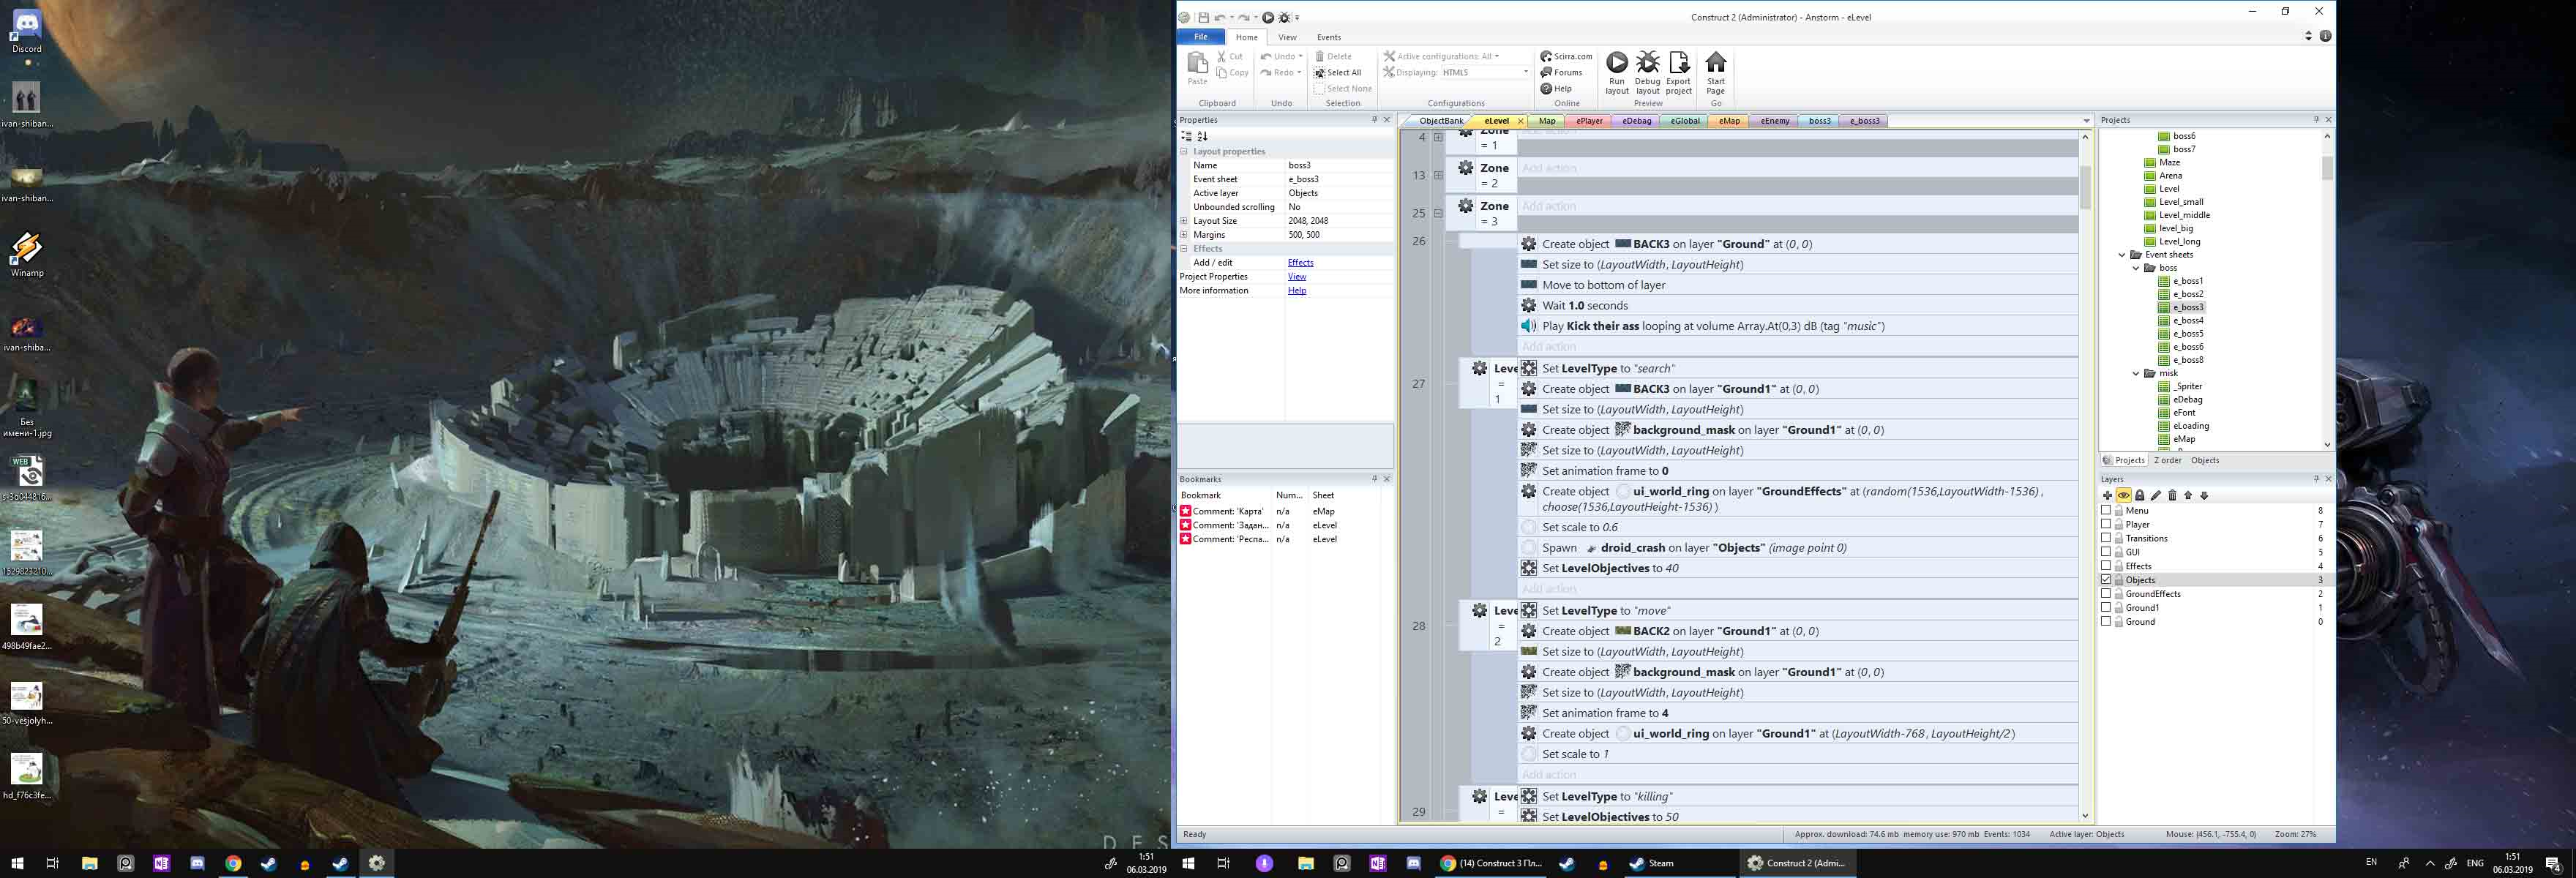2576x878 pixels.
Task: Click the move layer up arrow icon
Action: 2188,495
